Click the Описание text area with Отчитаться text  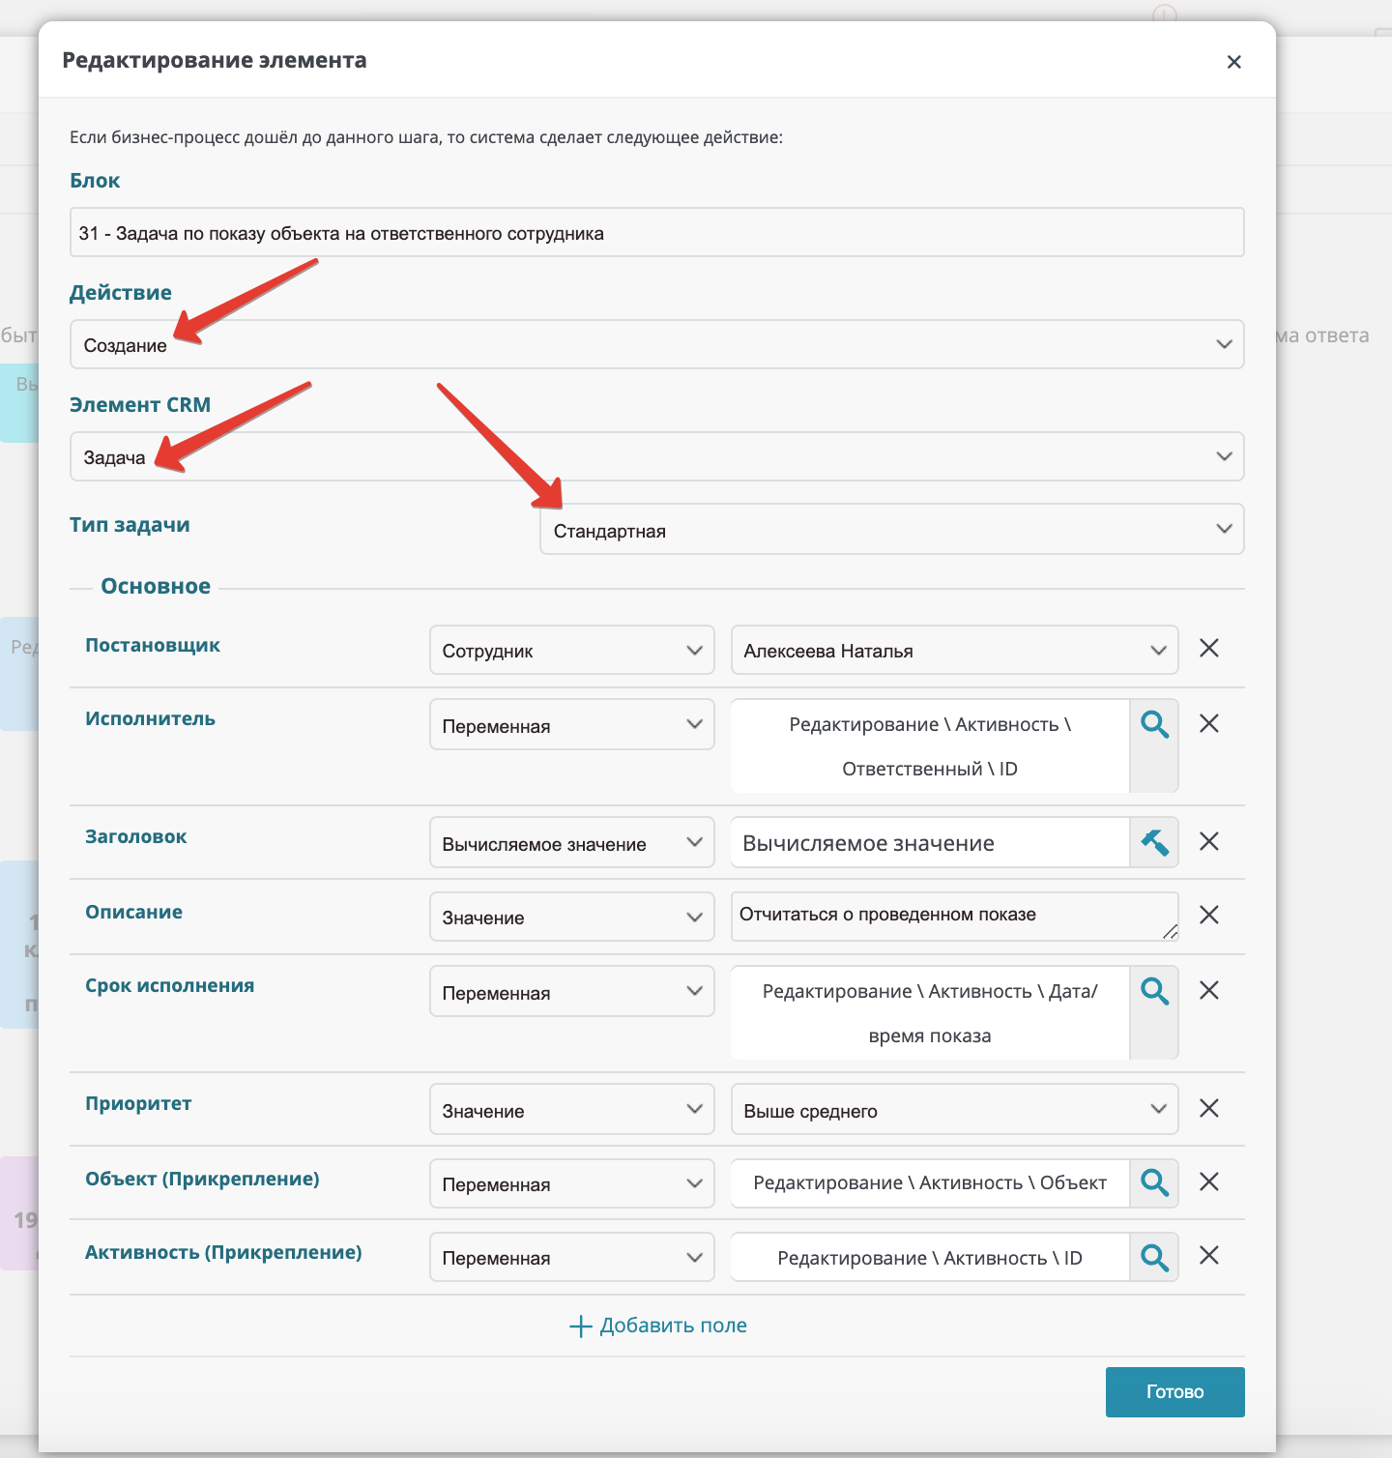tap(954, 916)
